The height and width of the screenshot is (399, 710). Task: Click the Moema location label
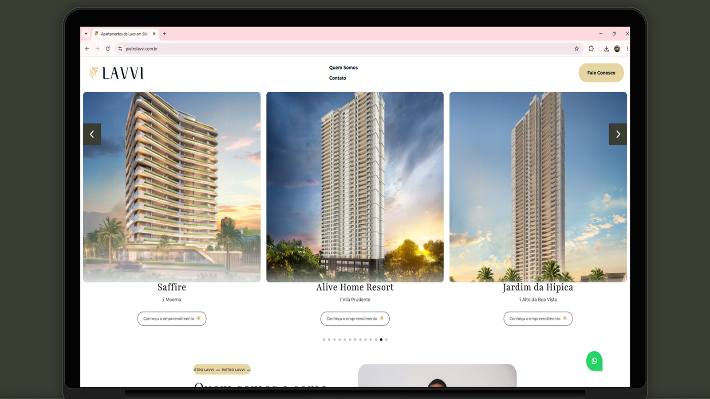(x=172, y=300)
